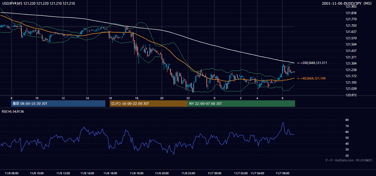Viewport: 376px width, 176px height.
Task: Click the RSI axis level 50
Action: click(x=347, y=138)
